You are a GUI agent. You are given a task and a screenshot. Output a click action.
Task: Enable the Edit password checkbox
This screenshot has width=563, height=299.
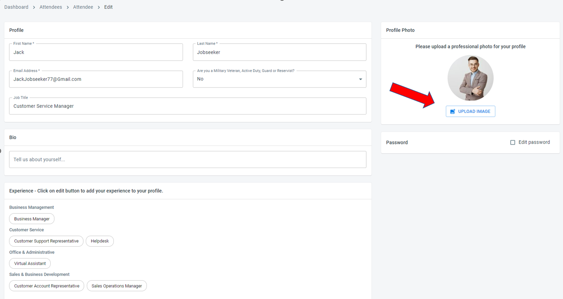click(512, 142)
